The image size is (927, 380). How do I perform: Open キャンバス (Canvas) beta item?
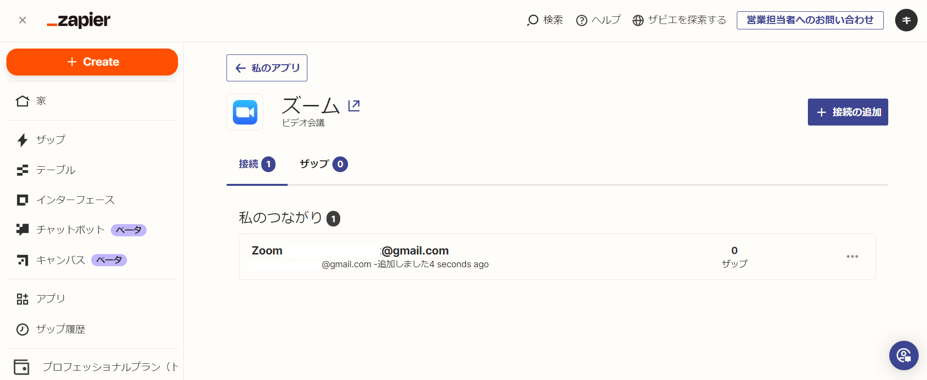pos(61,260)
